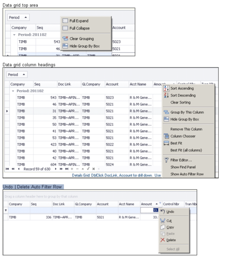The height and width of the screenshot is (261, 227).
Task: Choose Hide Group By Box text in top menu
Action: tap(85, 46)
